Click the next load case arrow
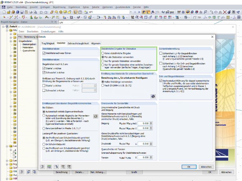242x181 pixels. point(139,12)
